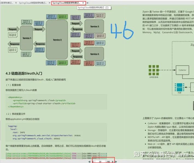The height and width of the screenshot is (163, 194).
Task: Switch to the leftmost 架构笔记 tab
Action: tap(7, 3)
